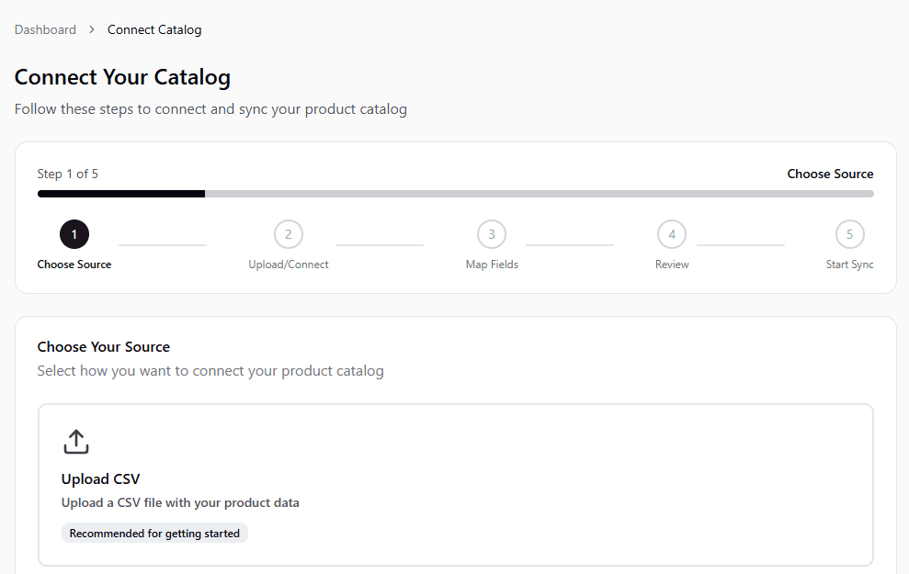Click step 2 circle icon
Image resolution: width=909 pixels, height=574 pixels.
click(x=288, y=234)
